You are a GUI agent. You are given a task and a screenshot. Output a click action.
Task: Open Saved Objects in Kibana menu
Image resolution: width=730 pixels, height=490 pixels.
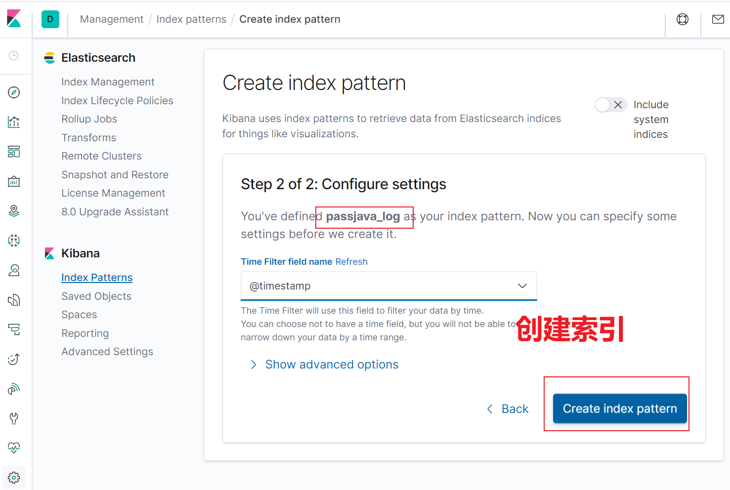click(x=96, y=296)
